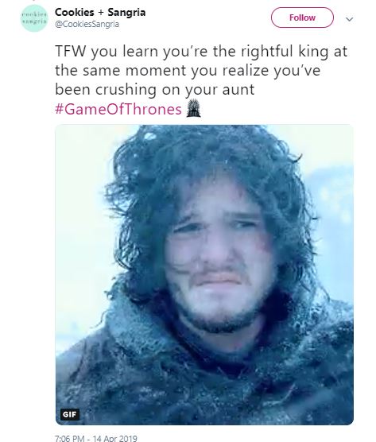Click the GIF badge on the media

point(70,414)
